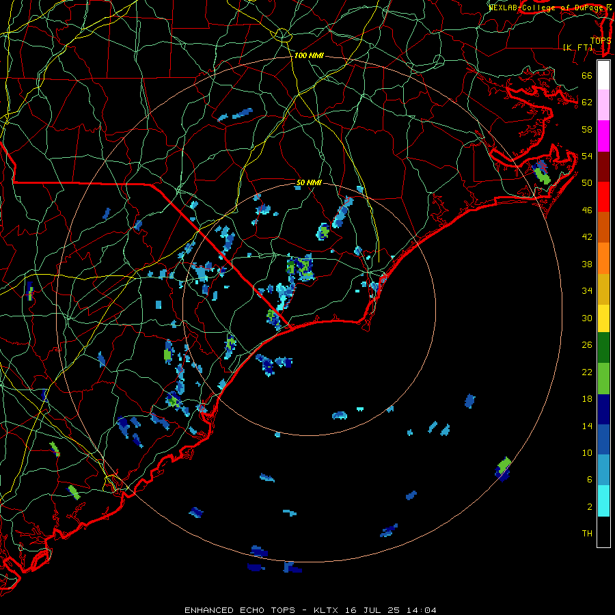Click the K FT units label
Viewport: 615px width, 615px height.
click(x=577, y=47)
